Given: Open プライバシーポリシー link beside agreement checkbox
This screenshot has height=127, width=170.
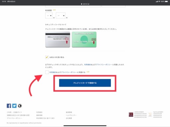Looking at the screenshot, I should [x=69, y=72].
